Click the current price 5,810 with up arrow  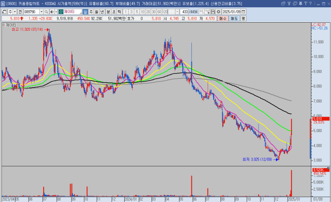(17, 18)
